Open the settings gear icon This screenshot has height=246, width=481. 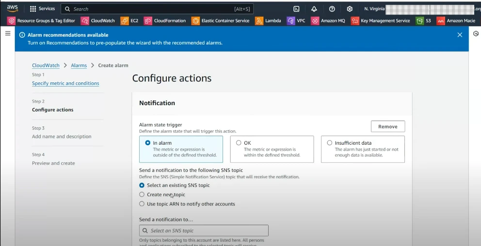click(350, 9)
